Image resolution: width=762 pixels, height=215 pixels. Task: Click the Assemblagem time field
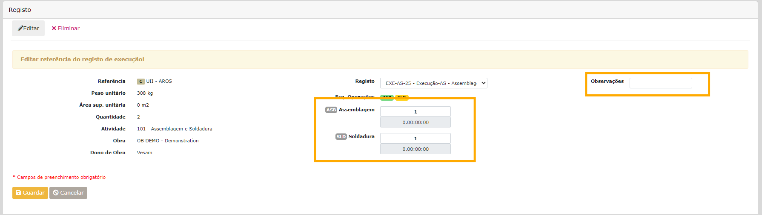[x=415, y=122]
